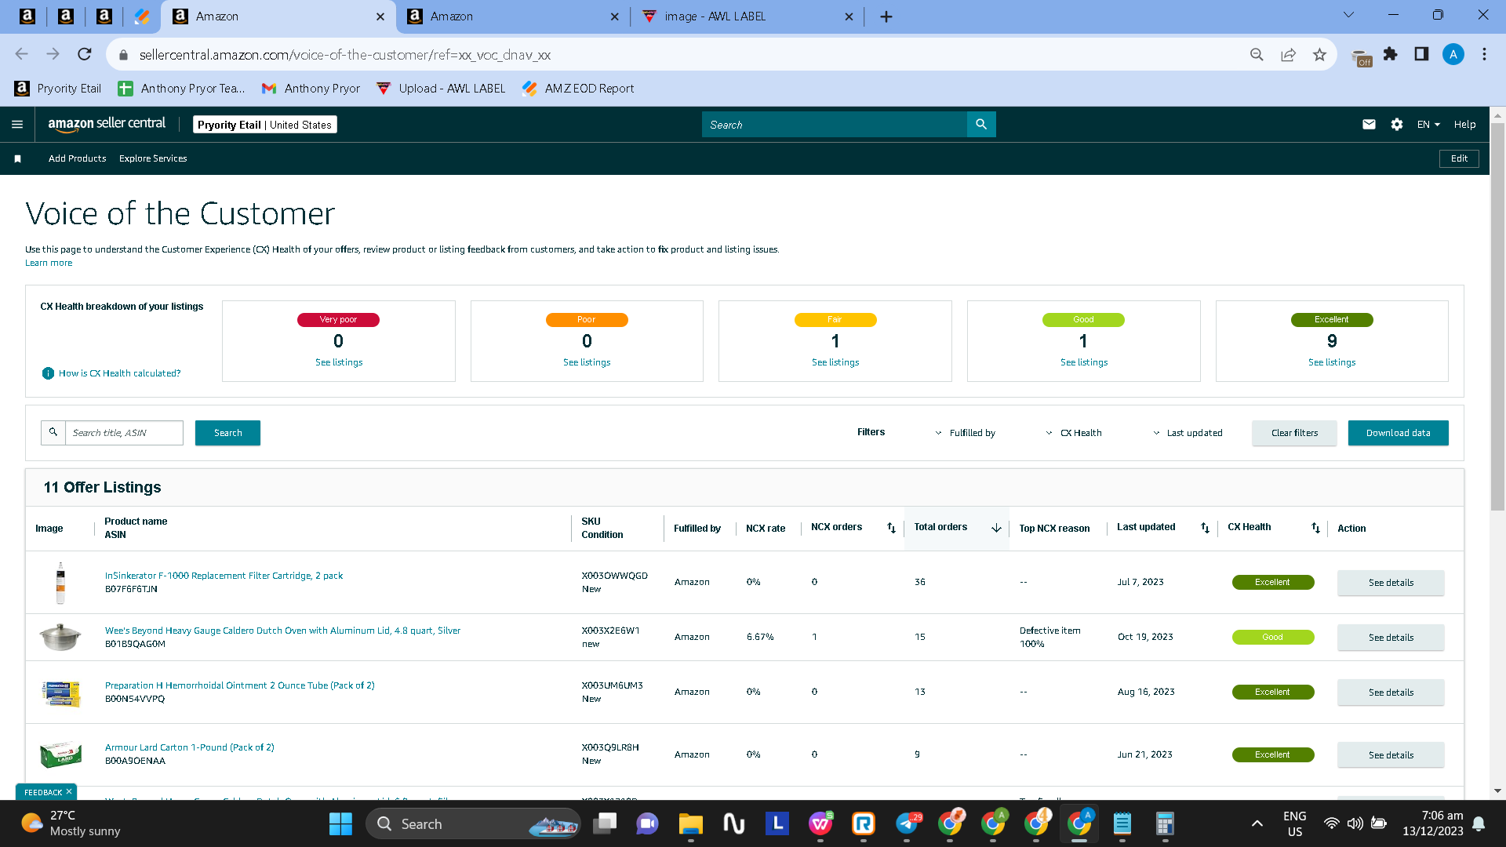This screenshot has height=847, width=1506.
Task: Click the info icon next to How is CX Health calculated
Action: tap(48, 373)
